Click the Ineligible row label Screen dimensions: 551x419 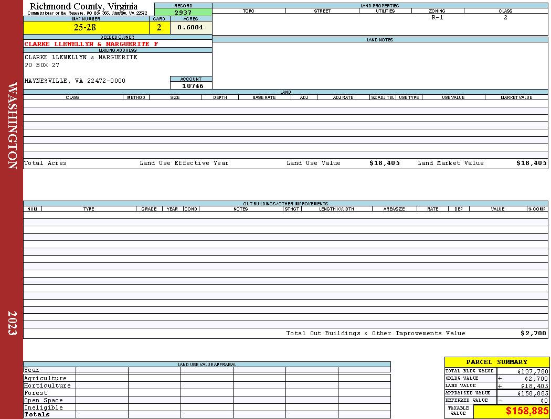click(43, 408)
